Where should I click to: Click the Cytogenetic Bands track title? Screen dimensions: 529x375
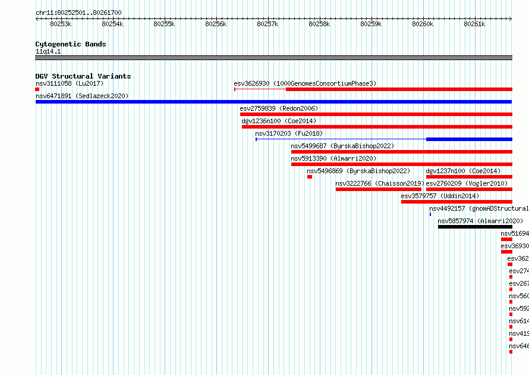pos(71,44)
